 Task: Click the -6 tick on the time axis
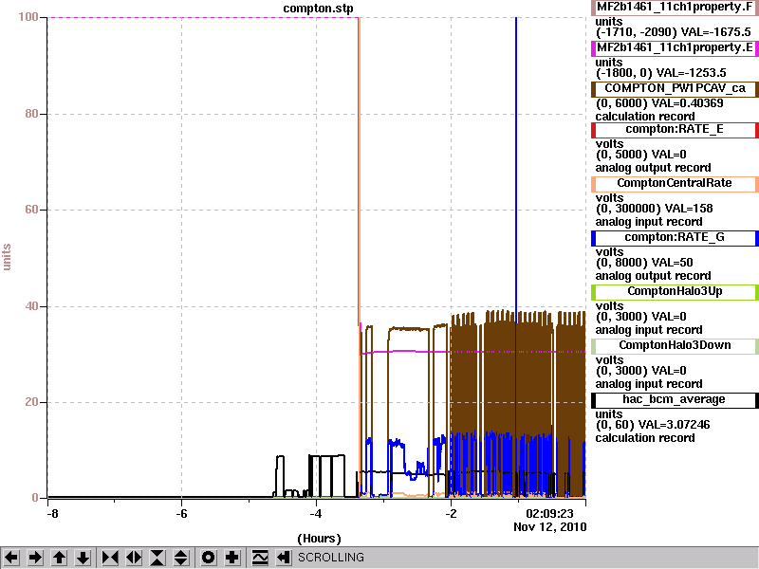[181, 514]
